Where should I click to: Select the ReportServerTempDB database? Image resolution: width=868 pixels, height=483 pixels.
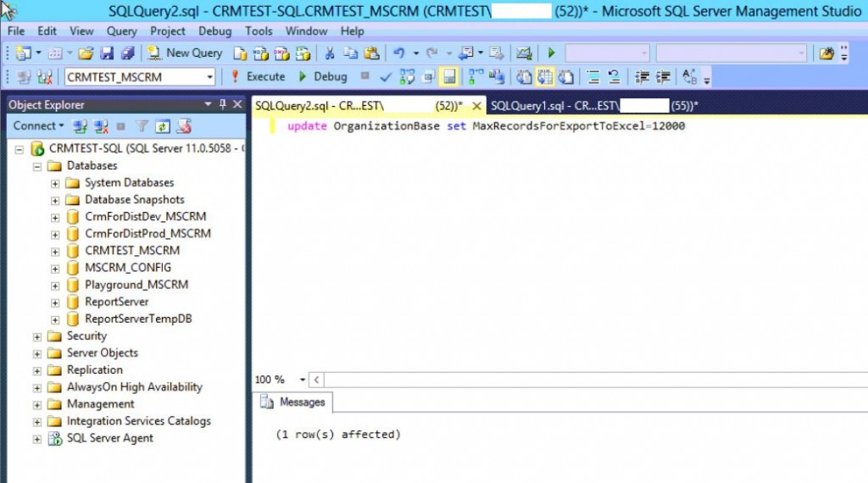138,319
